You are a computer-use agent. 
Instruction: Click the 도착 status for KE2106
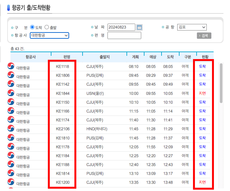(202, 129)
